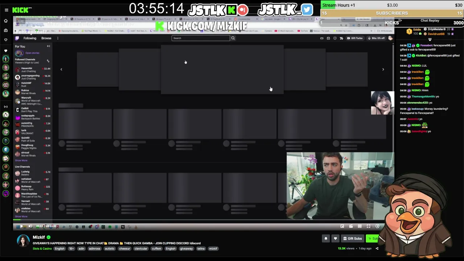Expand Show More under shroud
This screenshot has height=261, width=464.
21,160
